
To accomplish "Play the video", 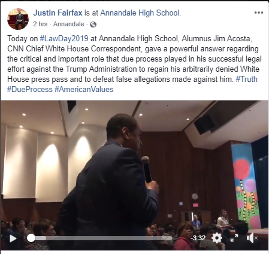I will (13, 238).
